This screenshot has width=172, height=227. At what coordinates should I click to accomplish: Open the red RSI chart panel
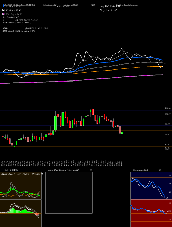[x=151, y=213]
